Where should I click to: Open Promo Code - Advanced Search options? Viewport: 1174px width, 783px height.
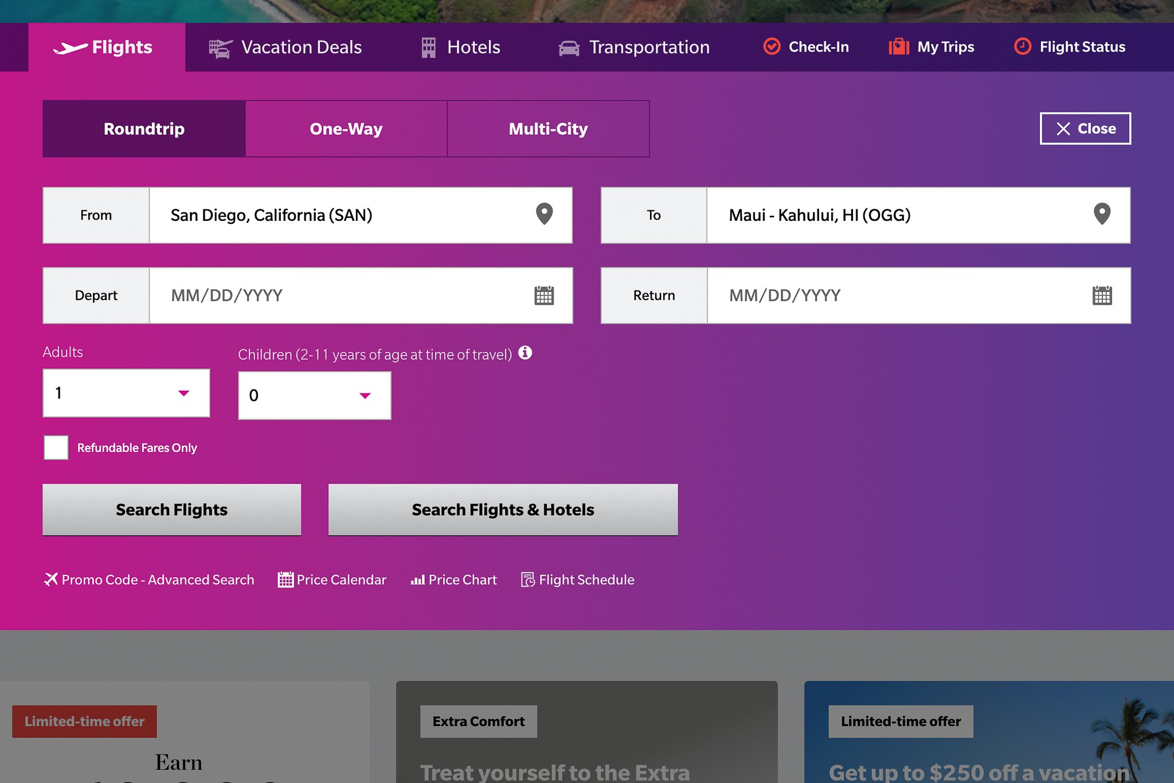[x=148, y=579]
